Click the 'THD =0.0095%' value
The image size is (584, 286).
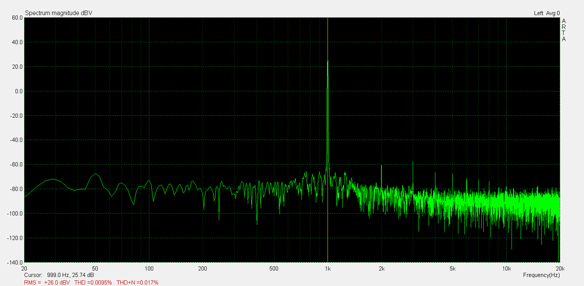pos(93,282)
